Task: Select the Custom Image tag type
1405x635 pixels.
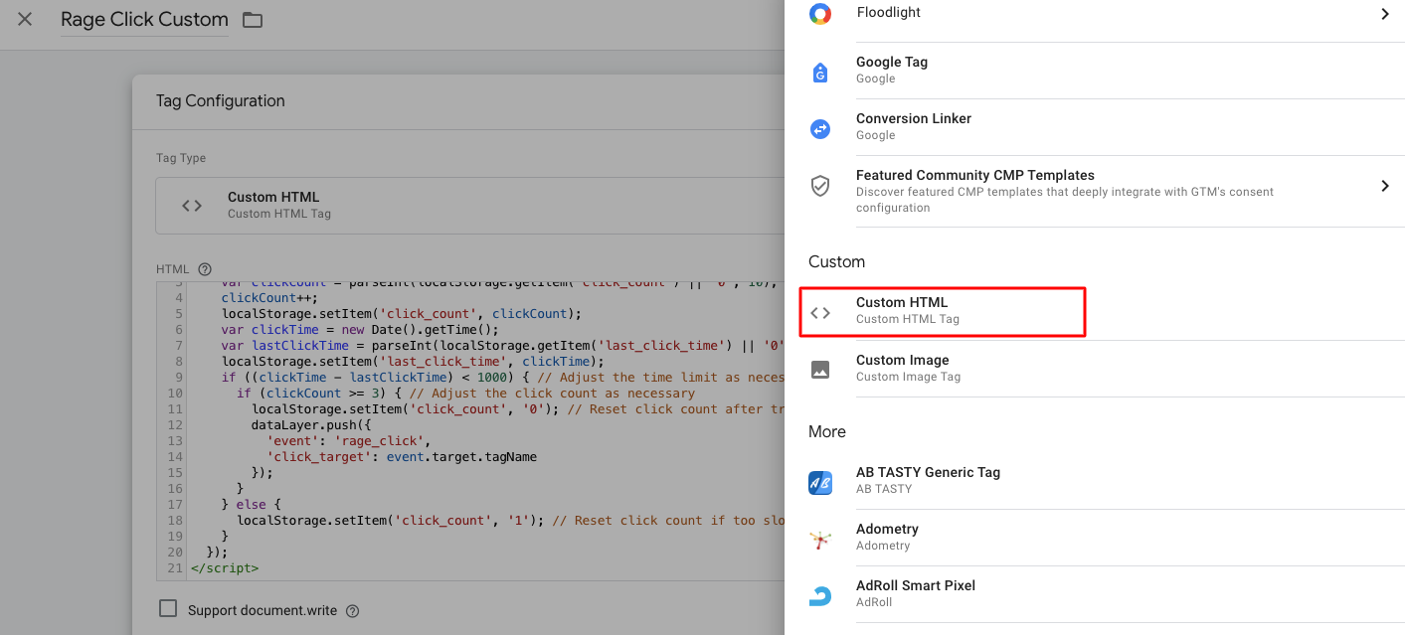Action: tap(1107, 369)
